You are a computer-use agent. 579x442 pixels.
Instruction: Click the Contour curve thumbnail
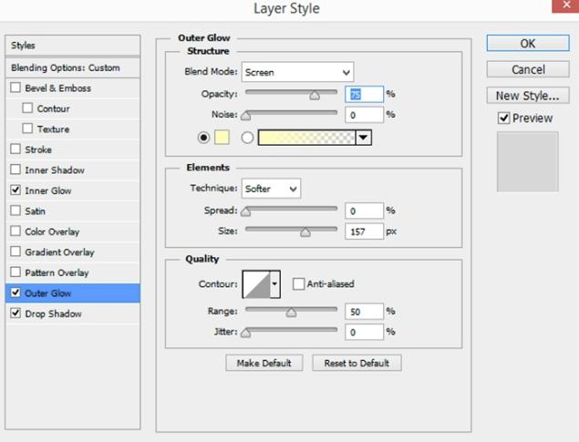tap(256, 283)
